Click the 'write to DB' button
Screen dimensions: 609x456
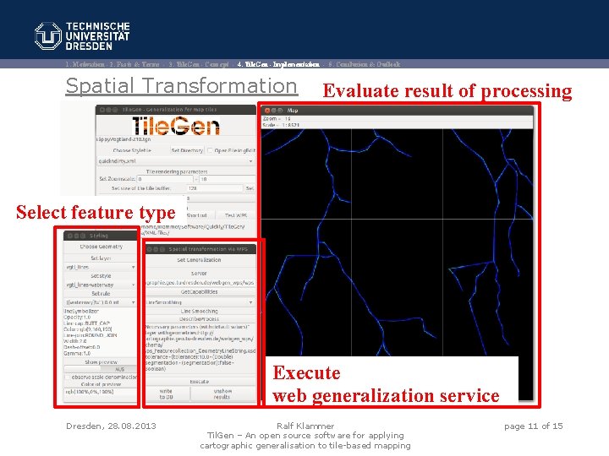click(x=167, y=394)
